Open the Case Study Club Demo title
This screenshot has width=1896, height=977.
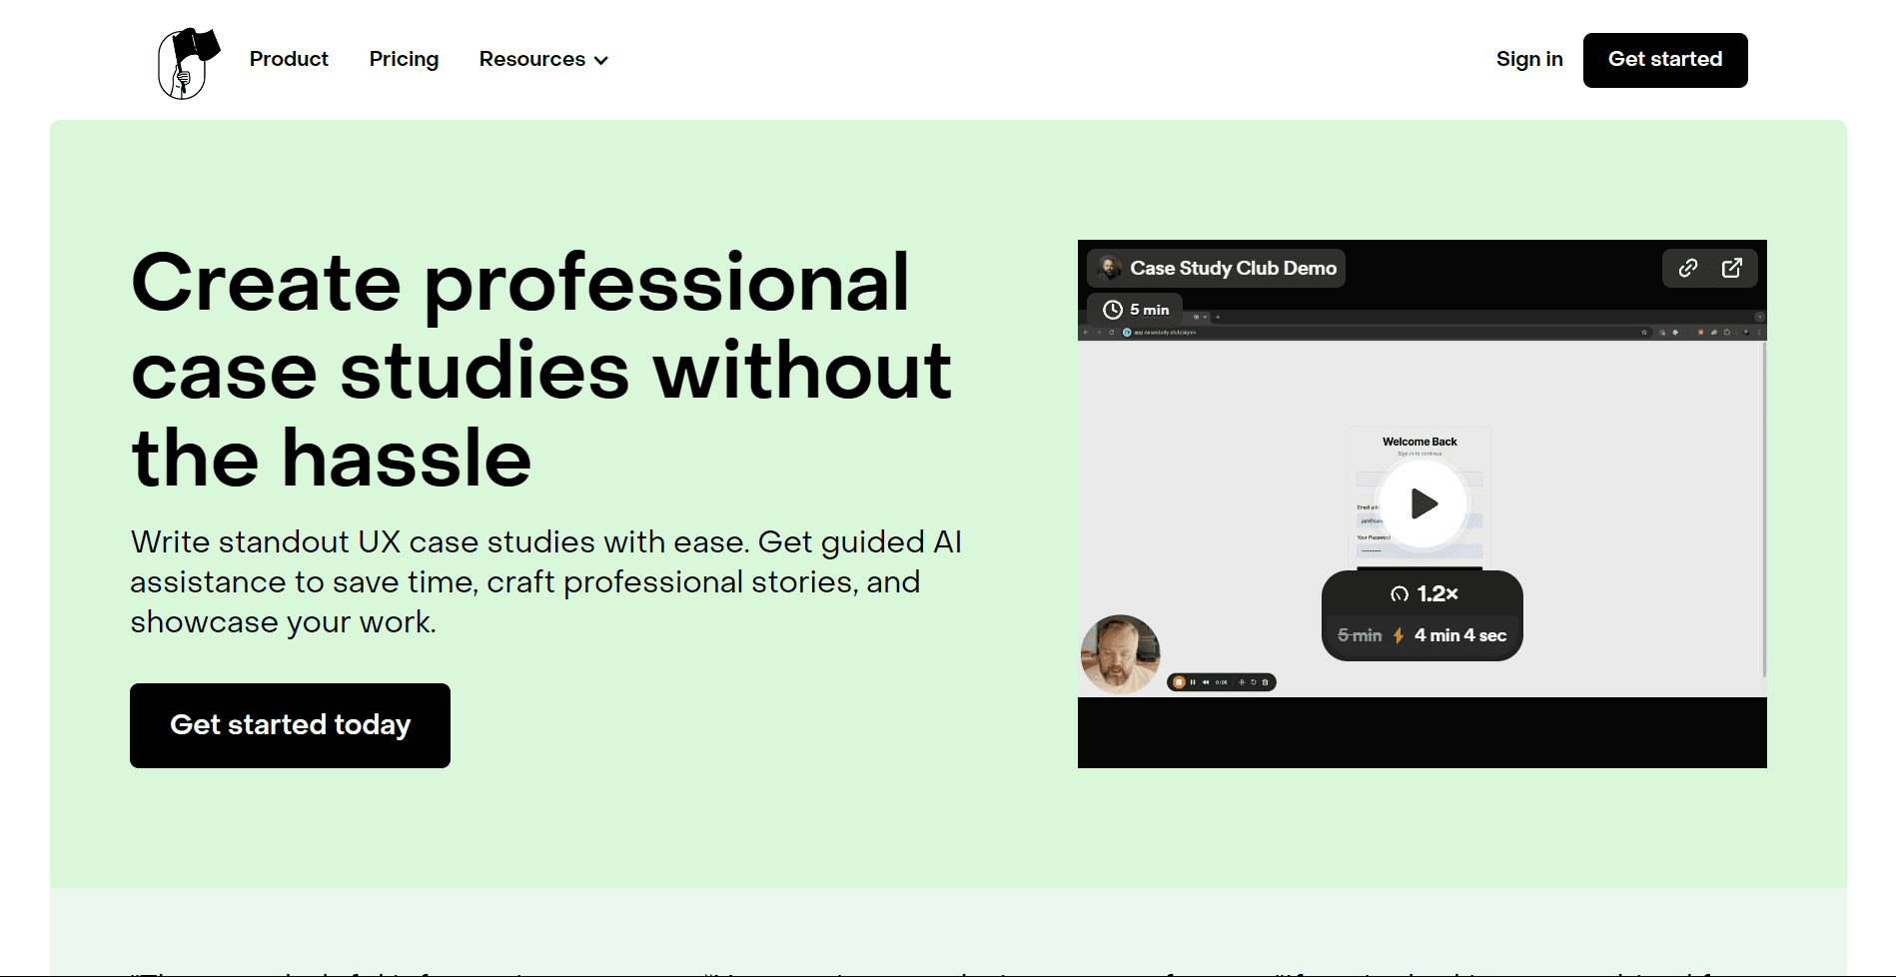(1233, 268)
